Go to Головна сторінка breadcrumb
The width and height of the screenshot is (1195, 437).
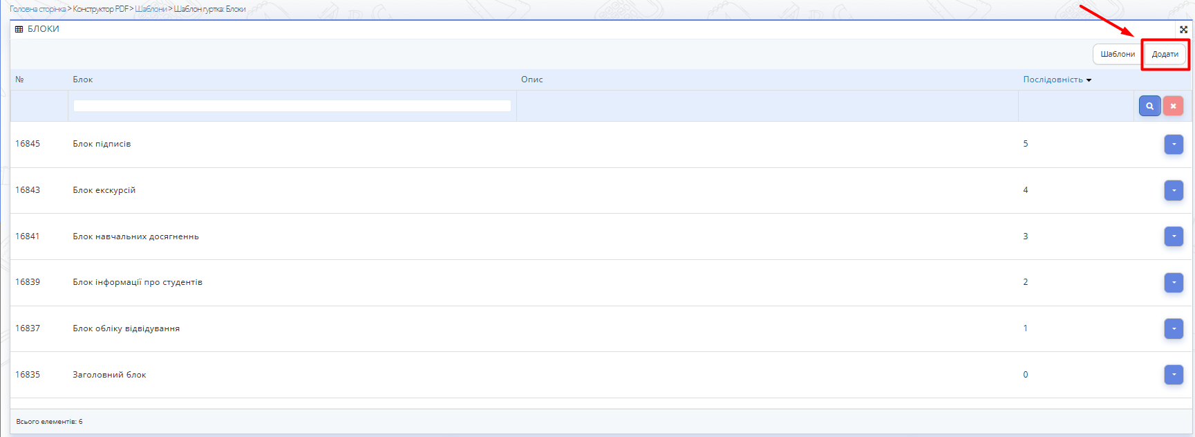(37, 9)
